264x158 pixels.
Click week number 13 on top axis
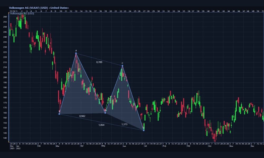pyautogui.click(x=76, y=11)
